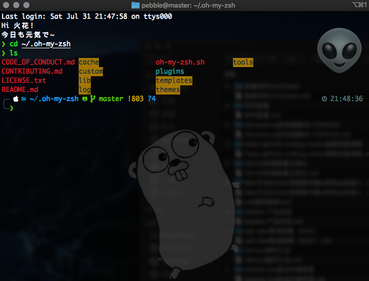
Task: Click the oh-my-zsh.sh file entry
Action: [180, 62]
